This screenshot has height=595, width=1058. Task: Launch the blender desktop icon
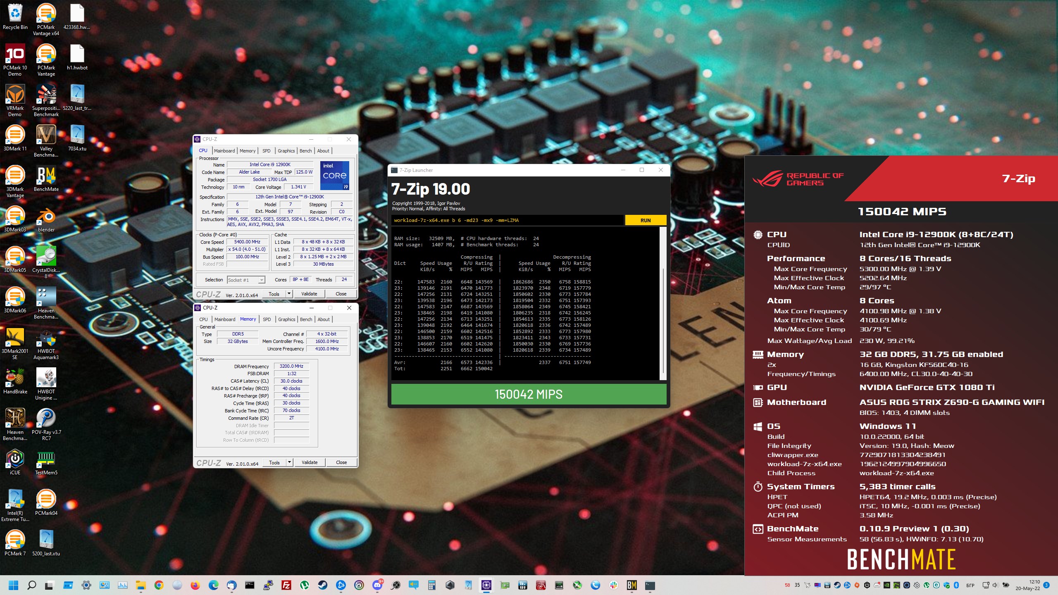coord(46,219)
